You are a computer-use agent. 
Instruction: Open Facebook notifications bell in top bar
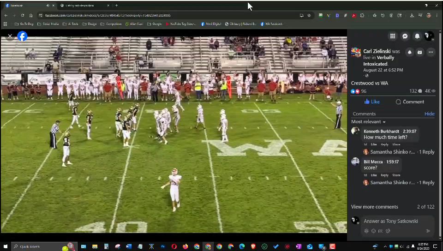click(x=417, y=36)
